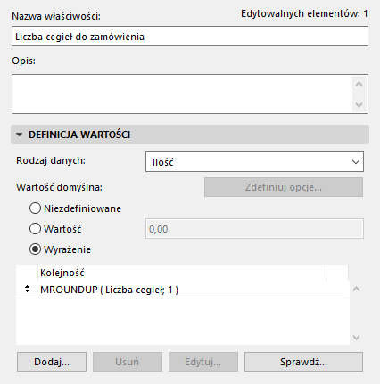Collapse the DEFINICJA WARTOŚCI section
This screenshot has height=384, width=380.
20,135
